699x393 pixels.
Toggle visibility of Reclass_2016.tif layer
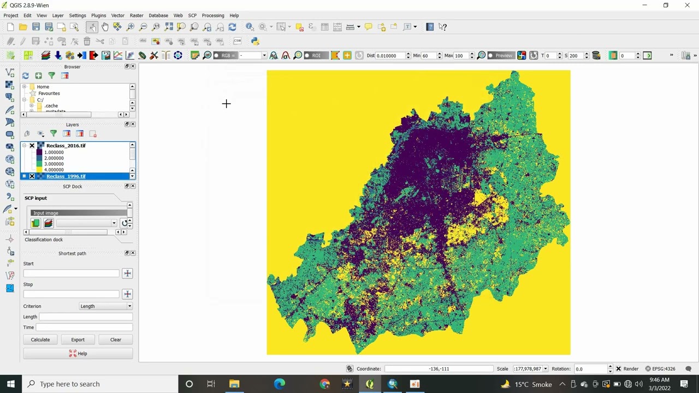click(32, 146)
